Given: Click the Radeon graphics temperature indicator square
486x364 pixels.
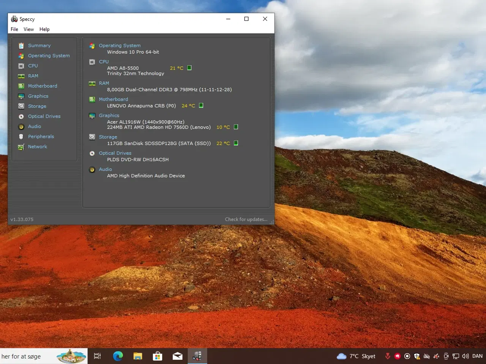Looking at the screenshot, I should 236,127.
